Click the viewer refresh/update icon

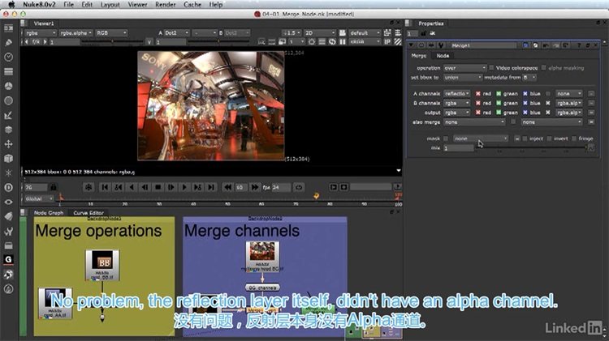click(x=332, y=41)
